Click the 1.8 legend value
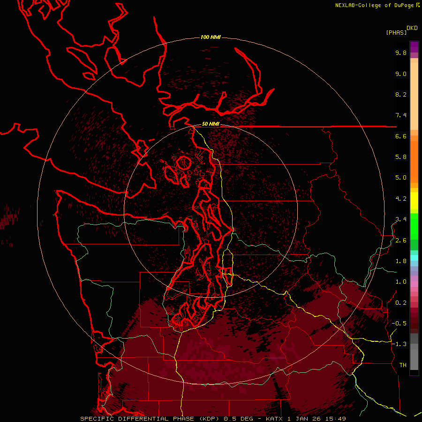 point(401,261)
